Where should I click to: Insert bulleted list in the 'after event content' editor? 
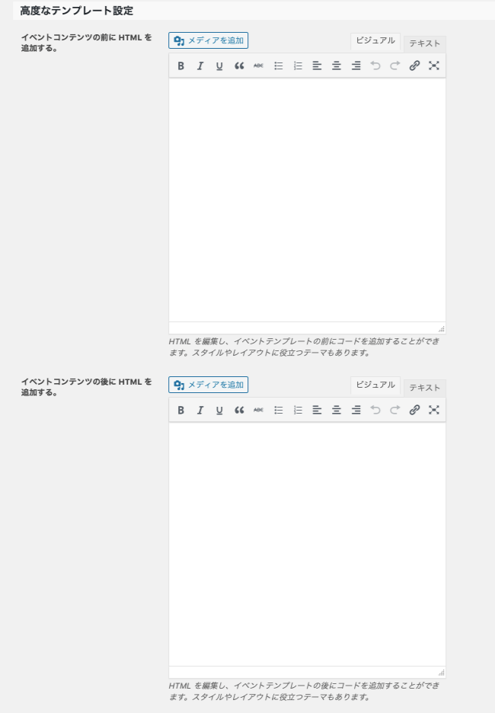tap(278, 410)
